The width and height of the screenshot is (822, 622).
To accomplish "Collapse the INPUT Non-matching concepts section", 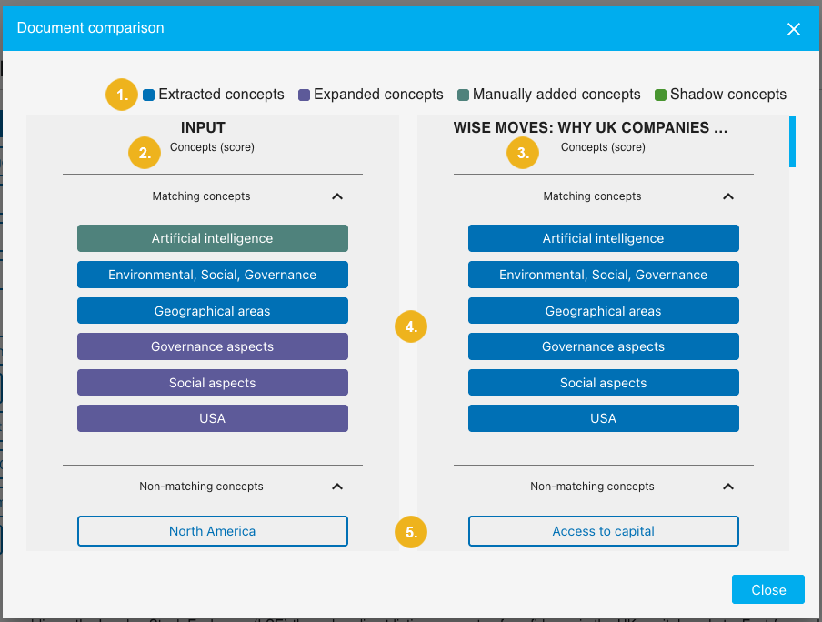I will coord(337,487).
